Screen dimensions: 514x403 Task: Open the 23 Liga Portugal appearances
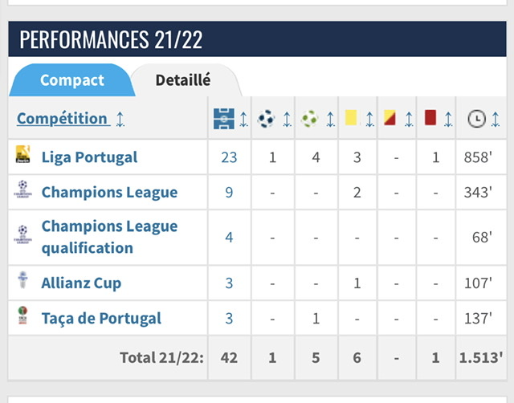coord(229,157)
